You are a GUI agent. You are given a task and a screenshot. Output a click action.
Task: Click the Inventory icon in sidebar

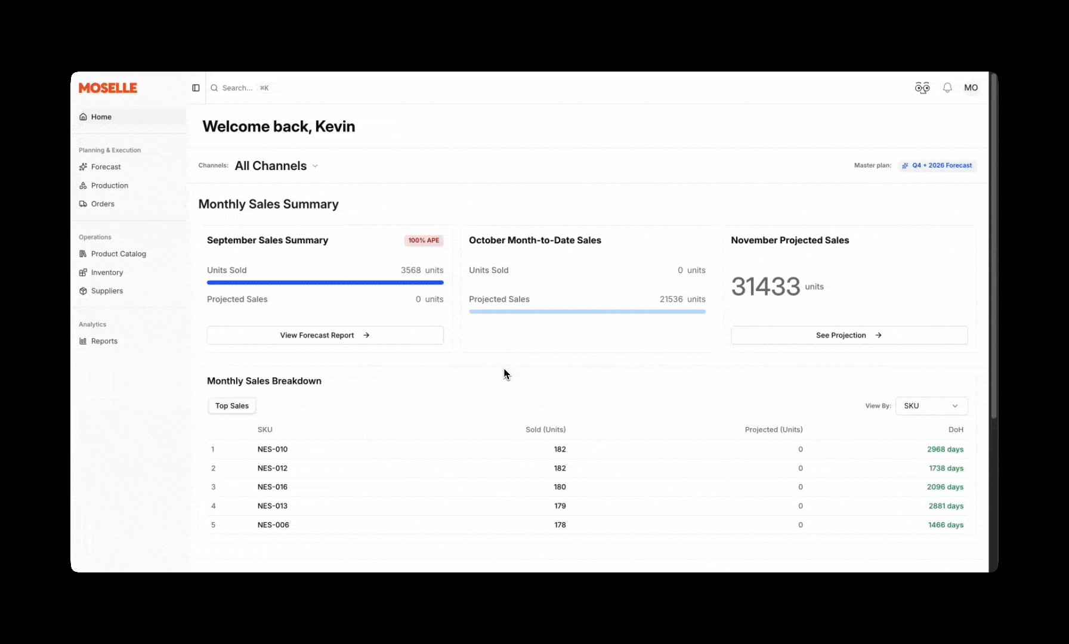click(x=83, y=273)
